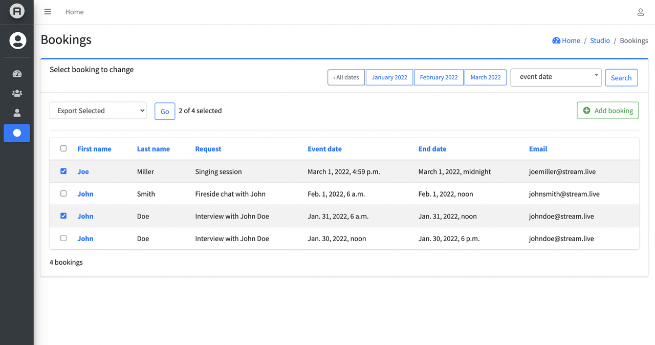Sort table by Event date column

[324, 149]
